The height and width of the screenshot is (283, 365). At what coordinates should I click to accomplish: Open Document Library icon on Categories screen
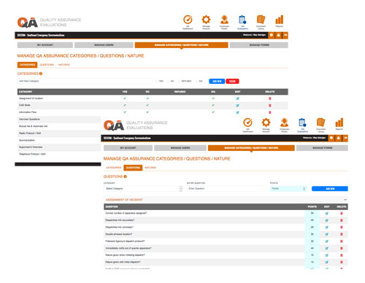(x=261, y=20)
